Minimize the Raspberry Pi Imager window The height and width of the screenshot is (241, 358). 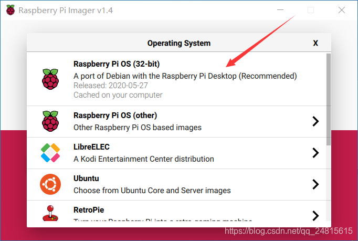click(280, 10)
